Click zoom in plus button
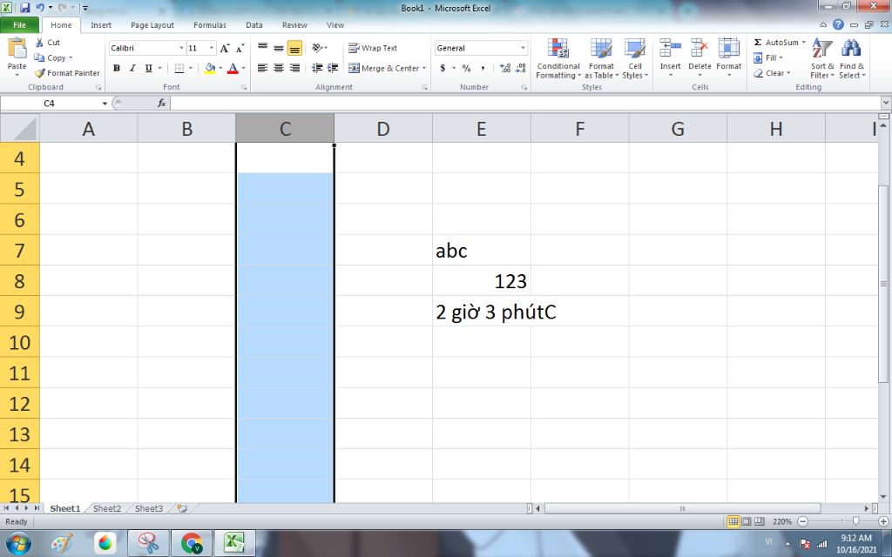 883,521
